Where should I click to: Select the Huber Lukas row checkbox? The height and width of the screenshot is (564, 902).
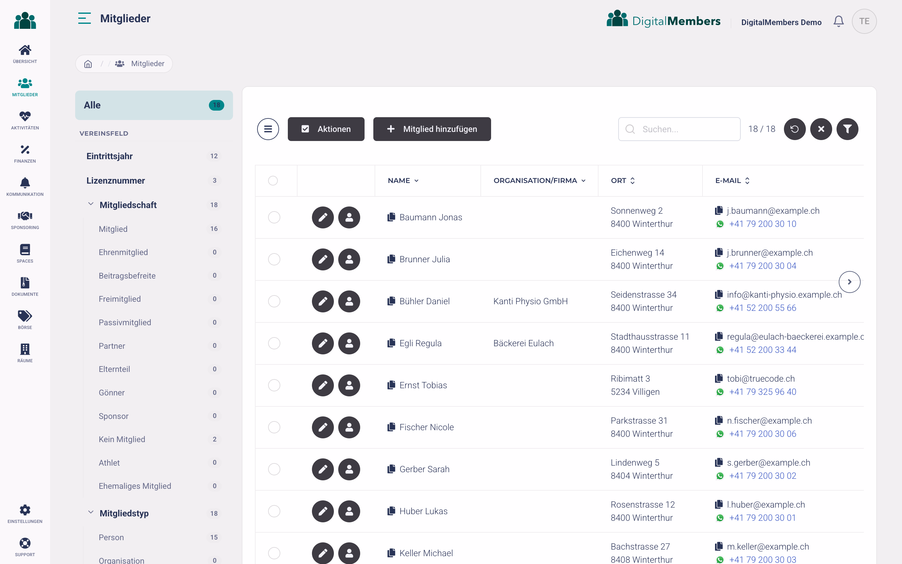tap(274, 511)
